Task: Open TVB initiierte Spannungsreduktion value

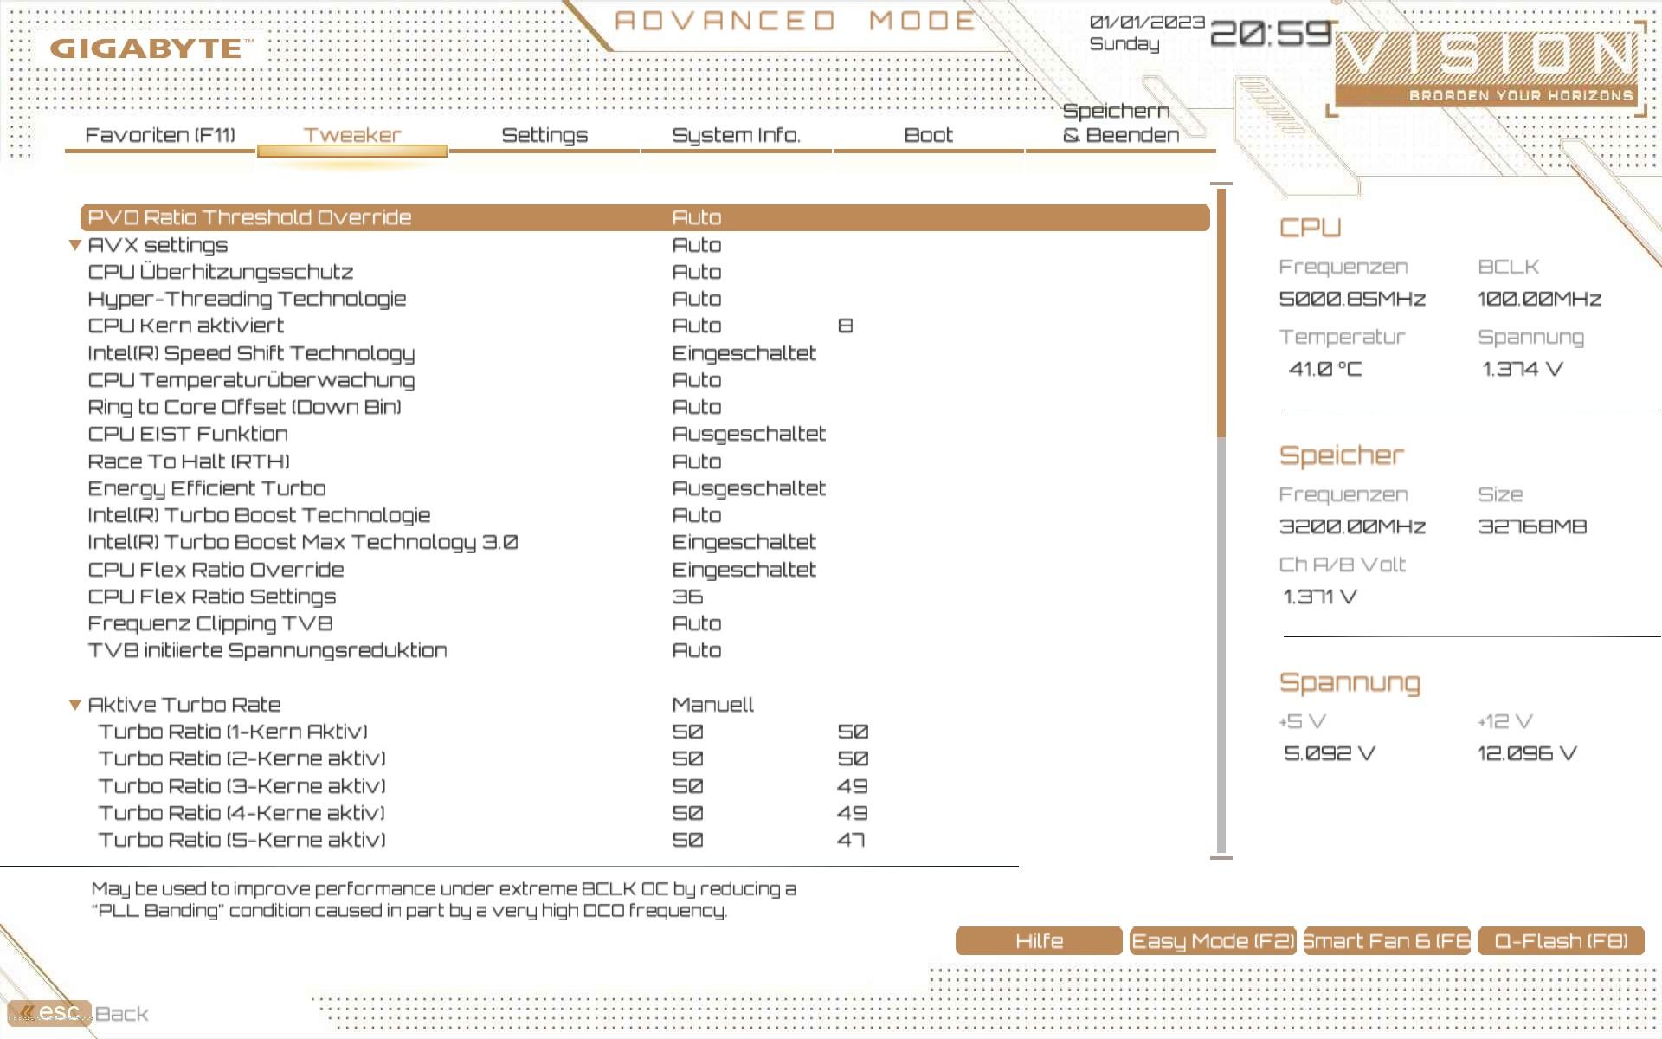Action: [x=697, y=650]
